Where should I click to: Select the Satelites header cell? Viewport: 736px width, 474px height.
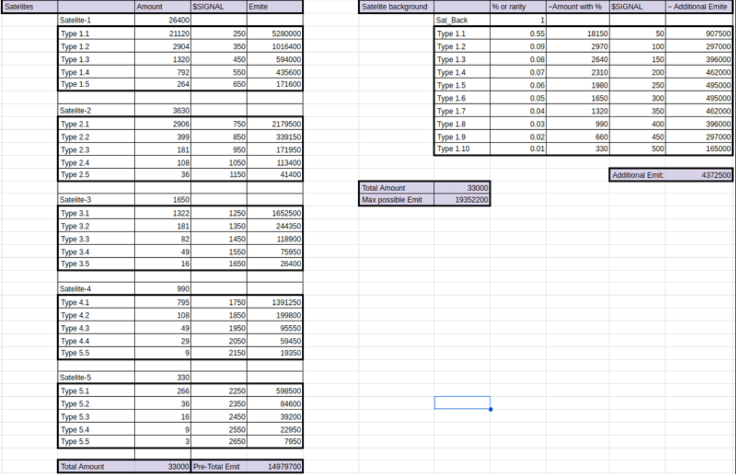click(x=29, y=7)
